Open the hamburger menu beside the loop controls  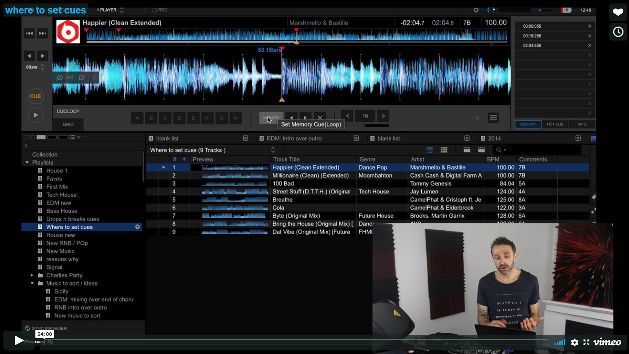coord(493,118)
